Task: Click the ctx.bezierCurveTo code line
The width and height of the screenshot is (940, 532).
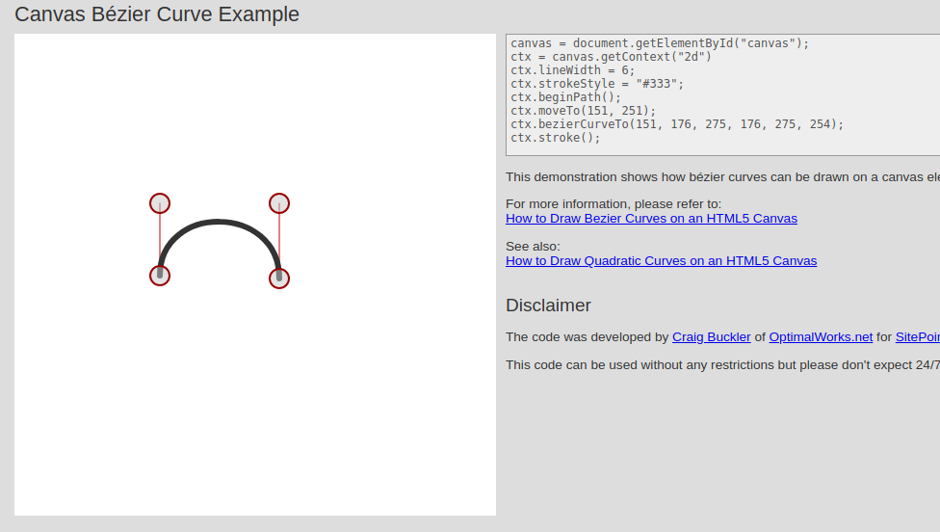Action: (x=677, y=124)
